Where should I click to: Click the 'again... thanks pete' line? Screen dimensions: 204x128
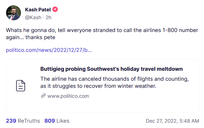click(x=31, y=37)
